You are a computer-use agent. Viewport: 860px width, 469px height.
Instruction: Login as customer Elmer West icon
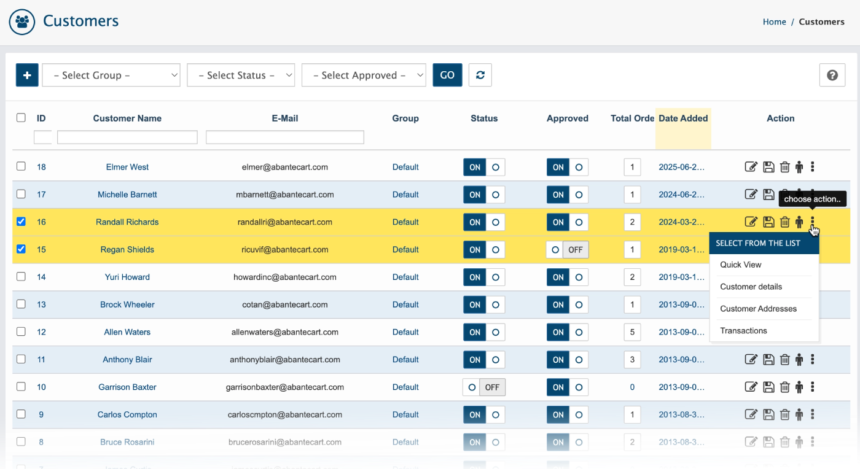[x=799, y=167]
